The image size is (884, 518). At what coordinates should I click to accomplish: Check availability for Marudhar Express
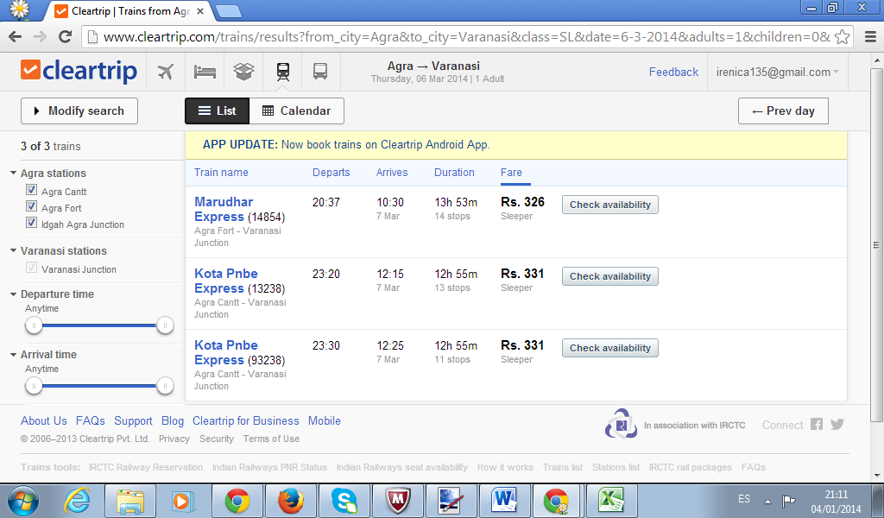click(610, 205)
